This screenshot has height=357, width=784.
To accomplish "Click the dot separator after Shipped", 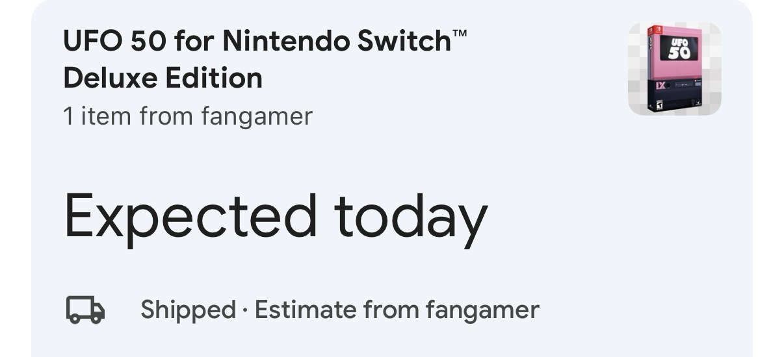I will click(245, 310).
